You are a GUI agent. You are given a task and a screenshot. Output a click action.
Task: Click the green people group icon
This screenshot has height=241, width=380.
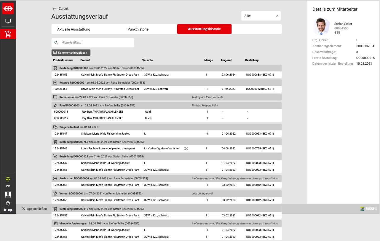8,179
